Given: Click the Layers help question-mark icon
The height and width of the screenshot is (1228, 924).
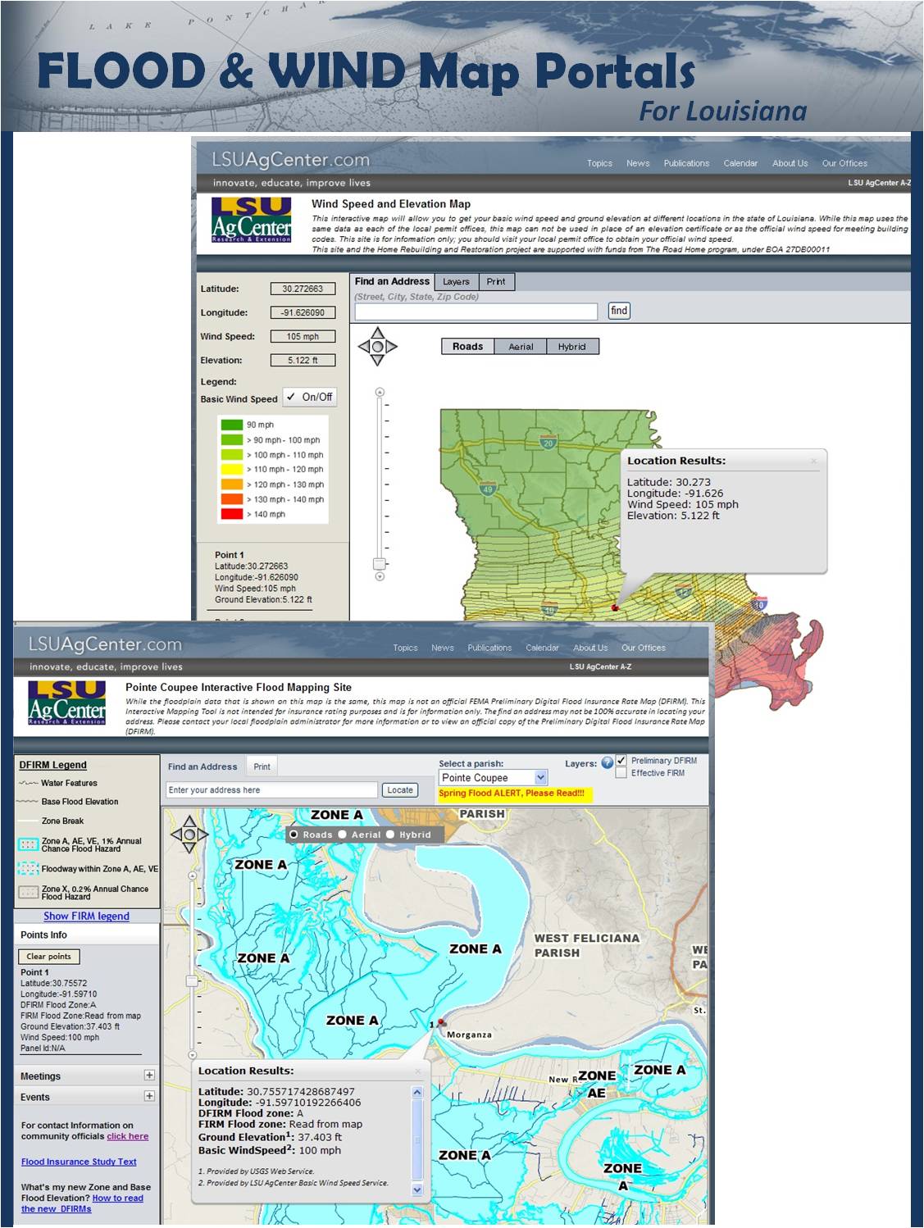Looking at the screenshot, I should click(607, 763).
